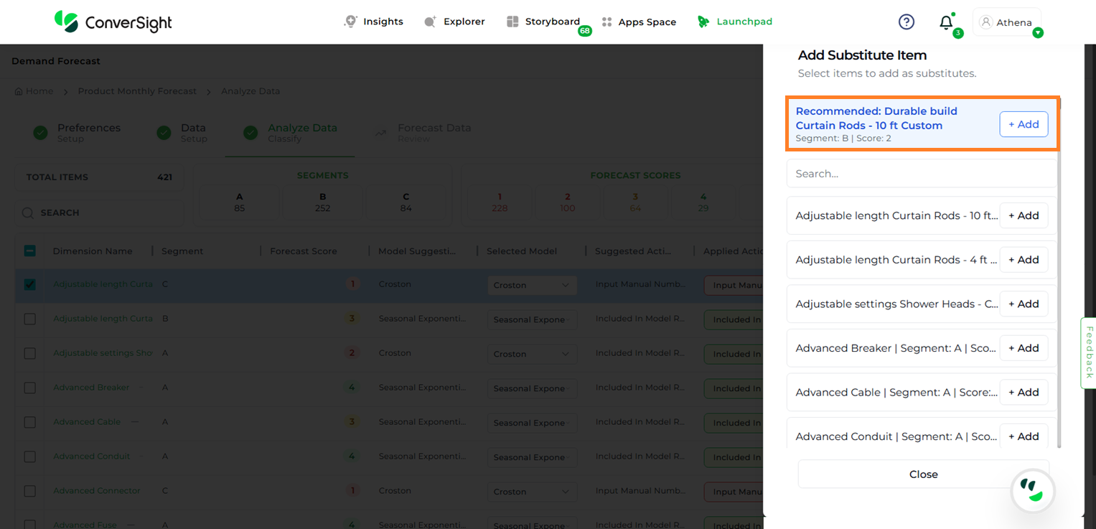Add the recommended Durable build Curtain Rods
Screen dimensions: 1096x529
click(x=1024, y=124)
